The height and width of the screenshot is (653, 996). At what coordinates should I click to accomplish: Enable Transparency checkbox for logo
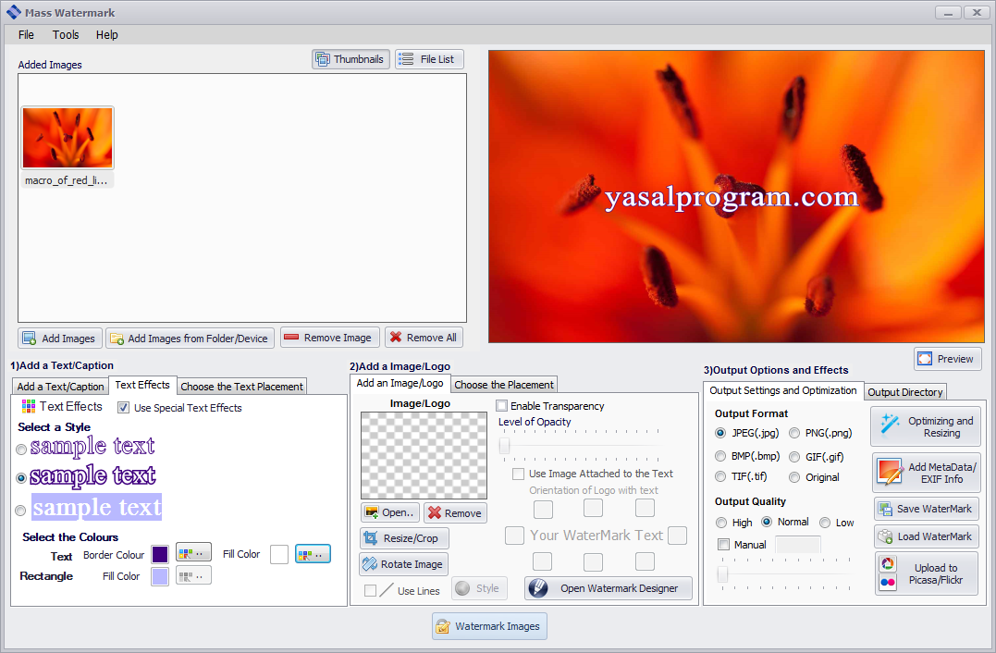tap(502, 406)
